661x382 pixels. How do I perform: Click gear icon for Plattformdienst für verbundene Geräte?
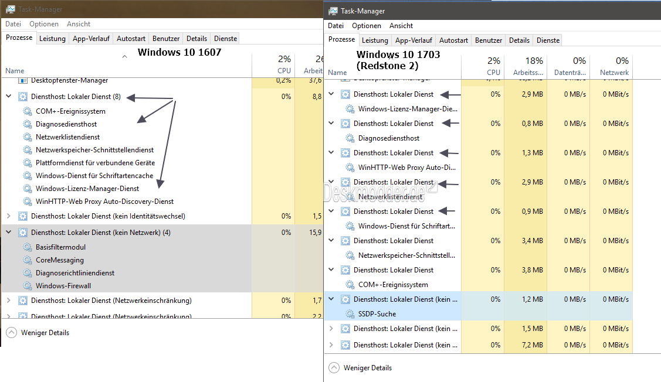tap(28, 162)
